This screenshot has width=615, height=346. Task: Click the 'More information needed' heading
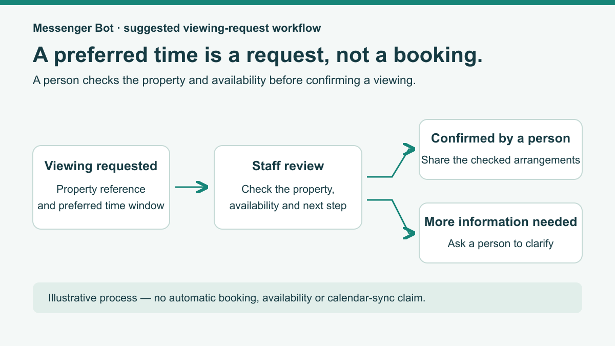tap(501, 222)
